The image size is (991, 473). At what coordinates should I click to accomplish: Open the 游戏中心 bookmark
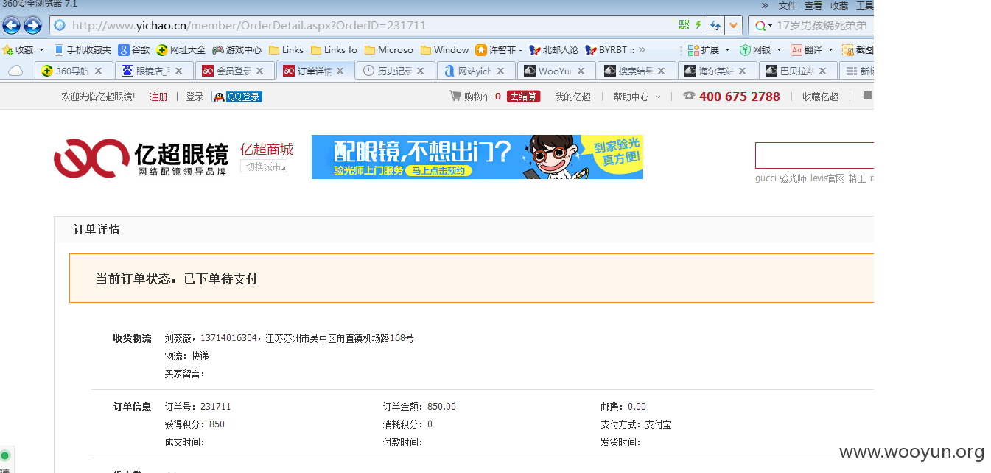pyautogui.click(x=237, y=50)
